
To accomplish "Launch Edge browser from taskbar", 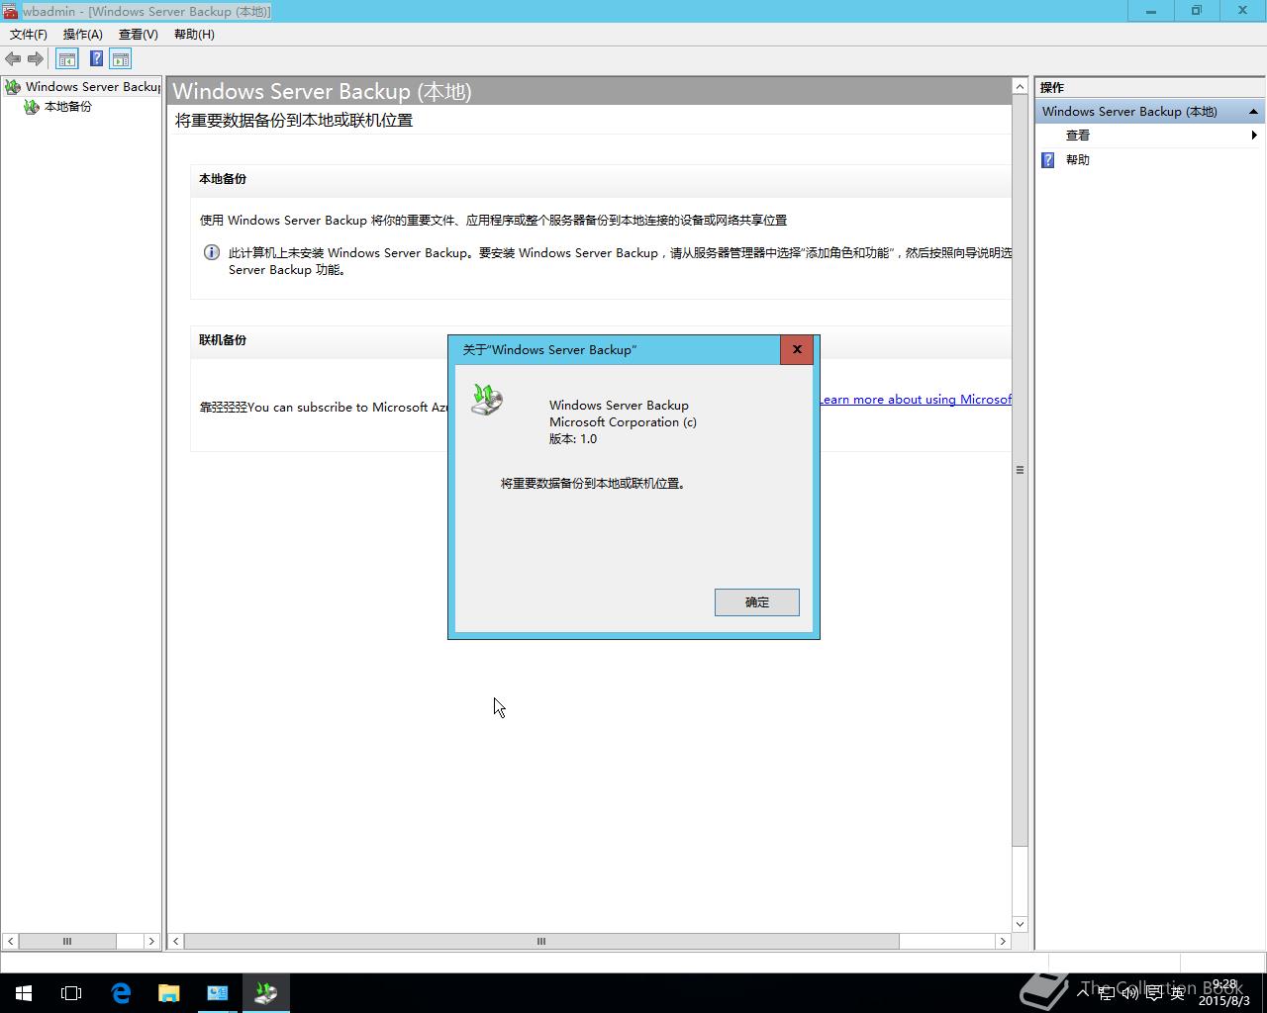I will pyautogui.click(x=121, y=993).
